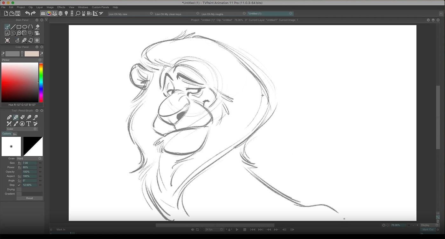Open the Effects menu
Screen dimensions: 445x239
coord(61,7)
